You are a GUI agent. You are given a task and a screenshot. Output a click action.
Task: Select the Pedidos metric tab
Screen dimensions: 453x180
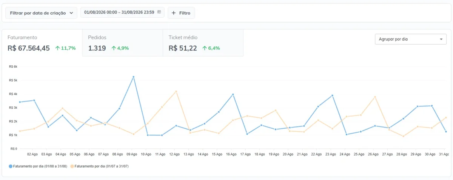coord(122,43)
